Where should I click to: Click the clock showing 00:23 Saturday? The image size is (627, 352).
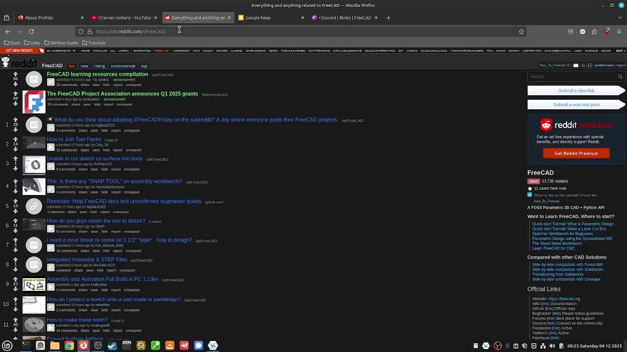595,346
